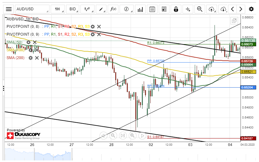Enable the crosshair cursor tool
This screenshot has height=162, width=259.
pos(188,9)
